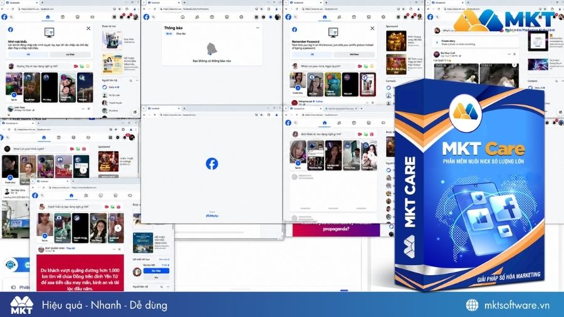Click 'Xóa' friend request button
The width and height of the screenshot is (564, 317).
[156, 278]
